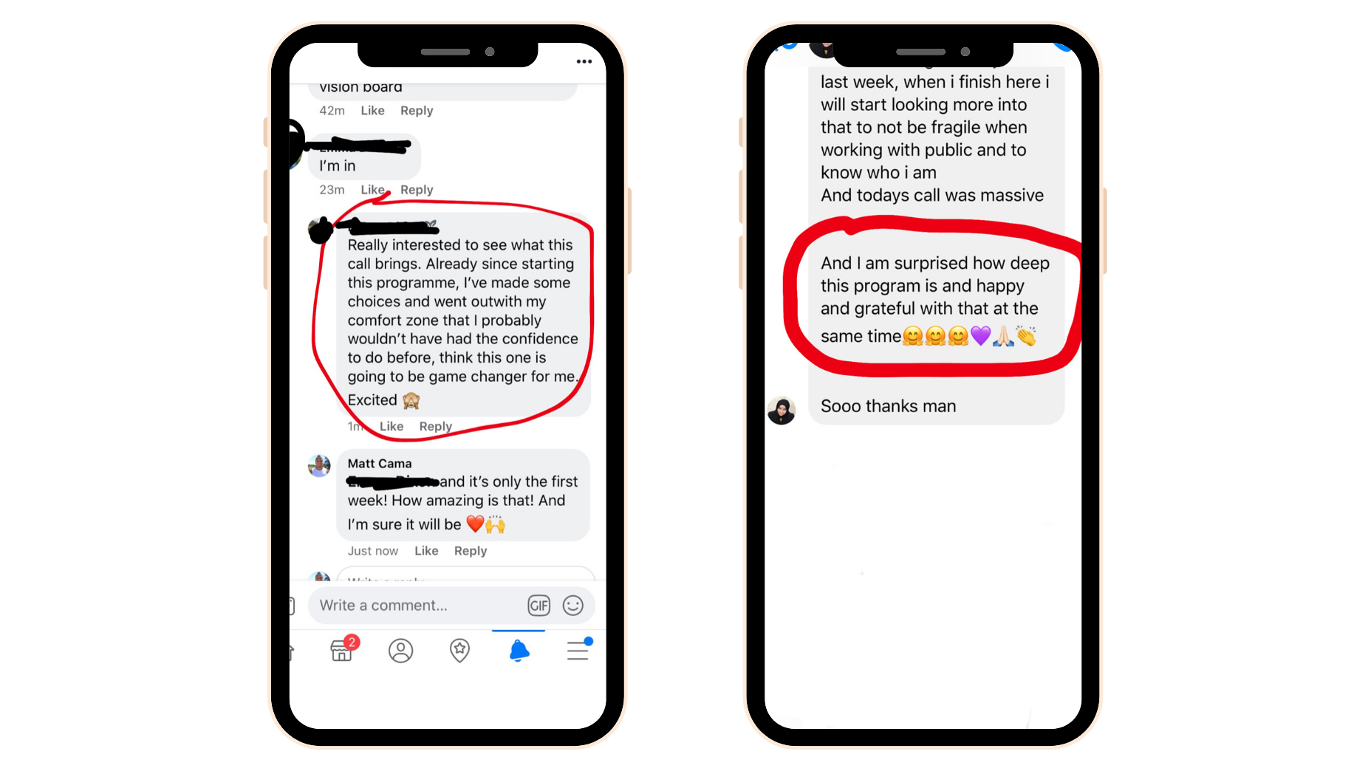
Task: Reply to Matt Cama's comment
Action: (x=471, y=551)
